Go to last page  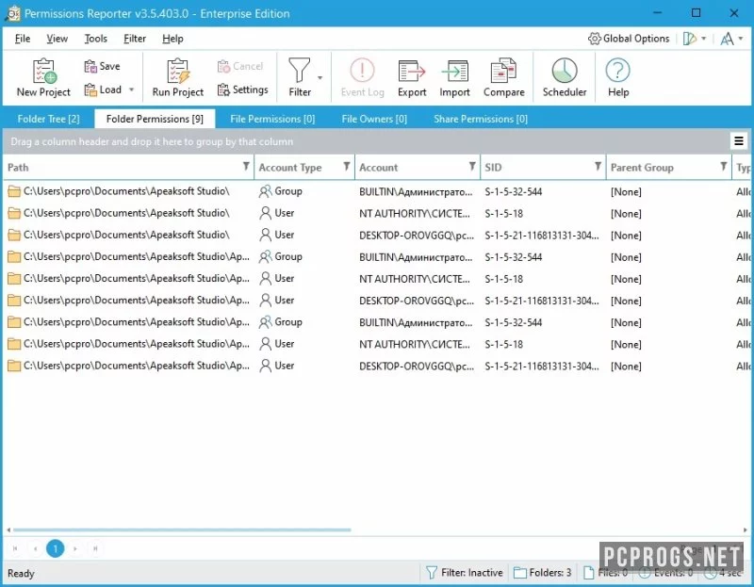[95, 548]
